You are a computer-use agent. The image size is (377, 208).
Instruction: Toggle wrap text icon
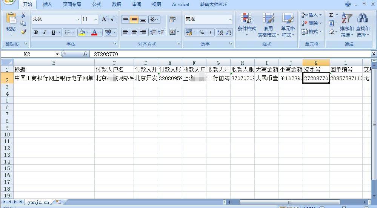click(172, 20)
